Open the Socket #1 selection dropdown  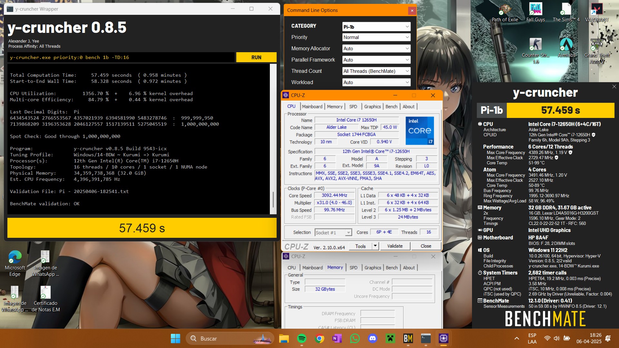pos(333,233)
